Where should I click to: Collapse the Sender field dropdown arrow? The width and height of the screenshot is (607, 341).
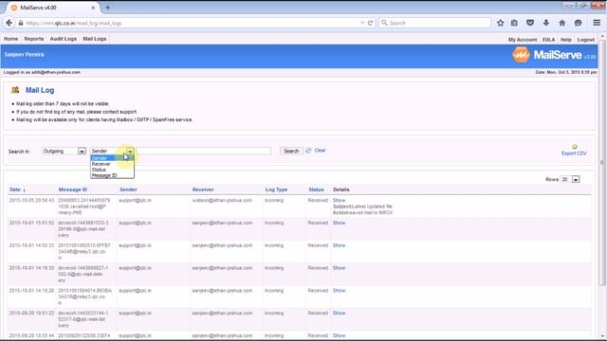click(130, 152)
